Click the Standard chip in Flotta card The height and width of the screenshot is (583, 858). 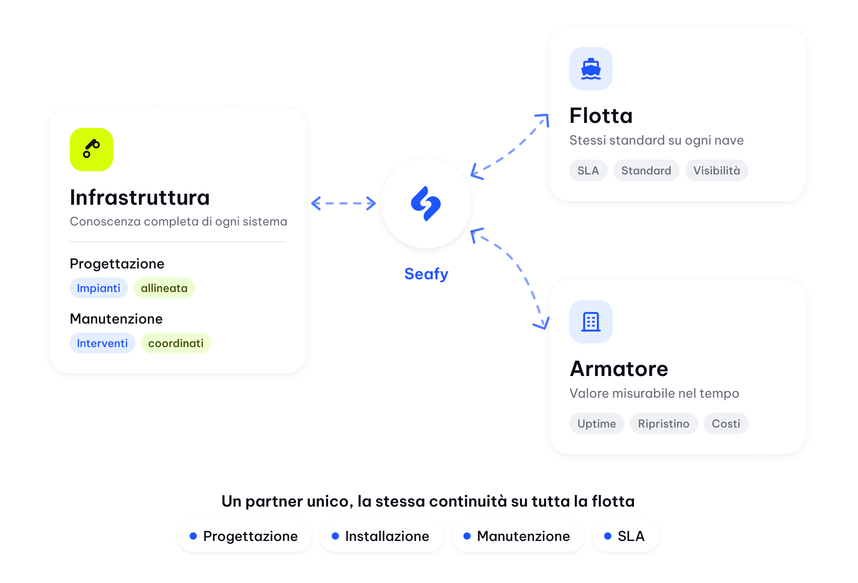click(x=646, y=170)
